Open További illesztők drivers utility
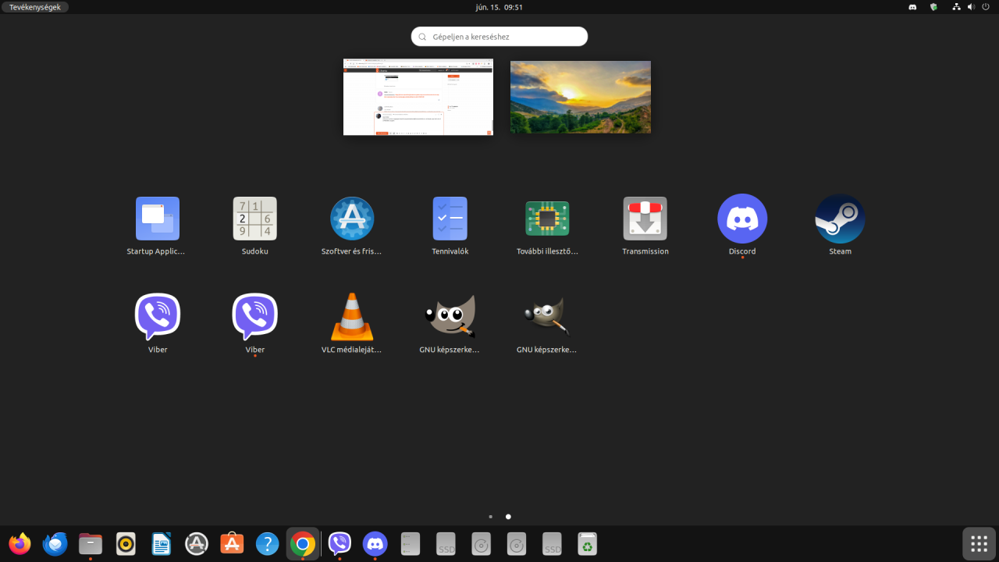999x562 pixels. click(x=547, y=219)
